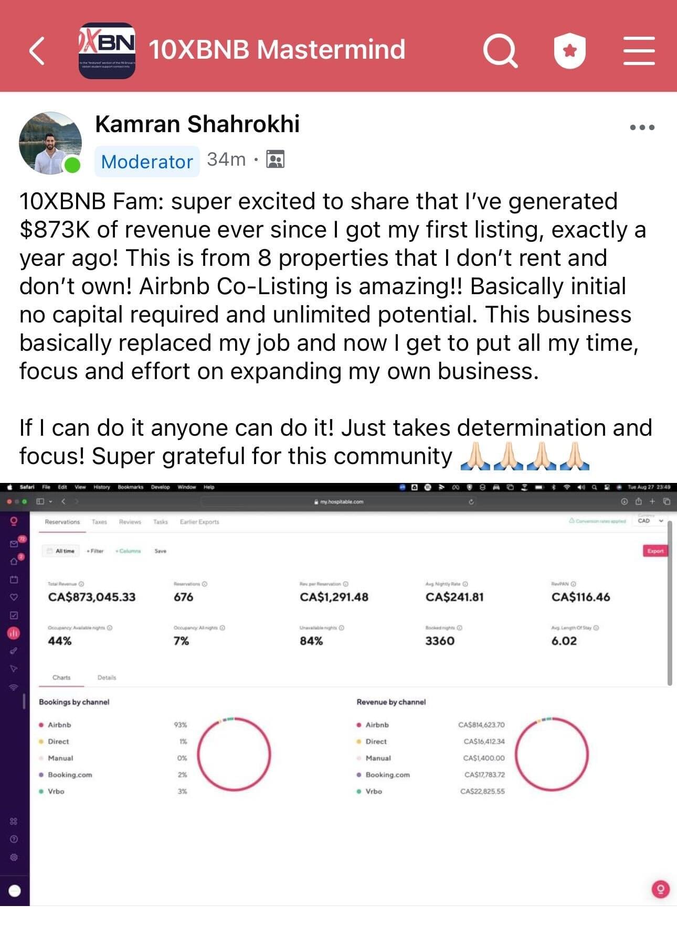
Task: Click the pink chat help bubble
Action: pos(660,889)
